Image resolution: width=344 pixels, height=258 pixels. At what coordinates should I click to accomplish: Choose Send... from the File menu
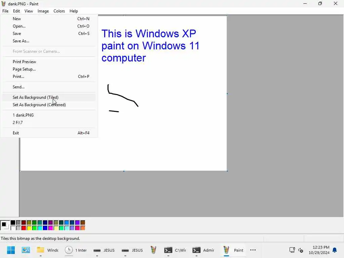point(49,87)
